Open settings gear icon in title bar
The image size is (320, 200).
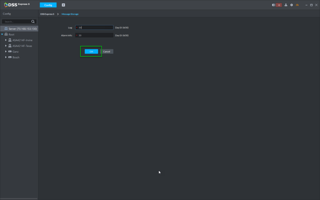pyautogui.click(x=292, y=5)
